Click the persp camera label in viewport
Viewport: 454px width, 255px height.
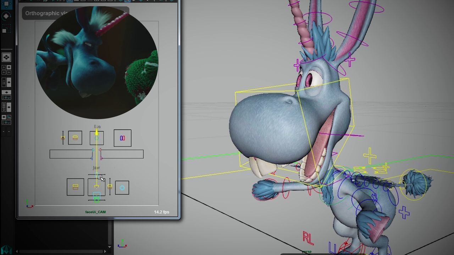pyautogui.click(x=306, y=252)
